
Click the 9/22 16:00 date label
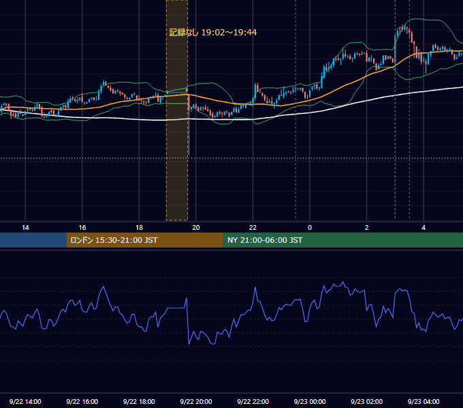[82, 401]
